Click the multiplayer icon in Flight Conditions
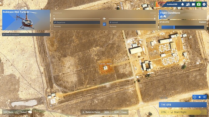This screenshot has height=117, width=209. click(x=161, y=17)
